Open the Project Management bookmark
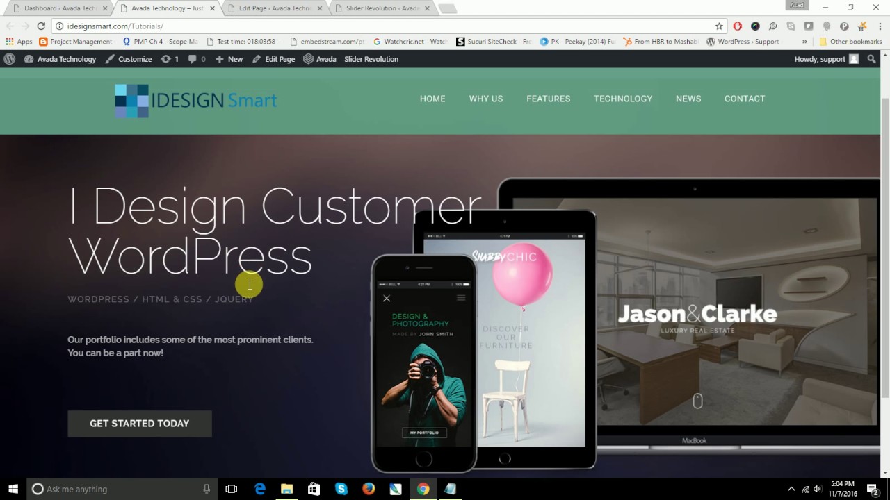 [x=76, y=42]
